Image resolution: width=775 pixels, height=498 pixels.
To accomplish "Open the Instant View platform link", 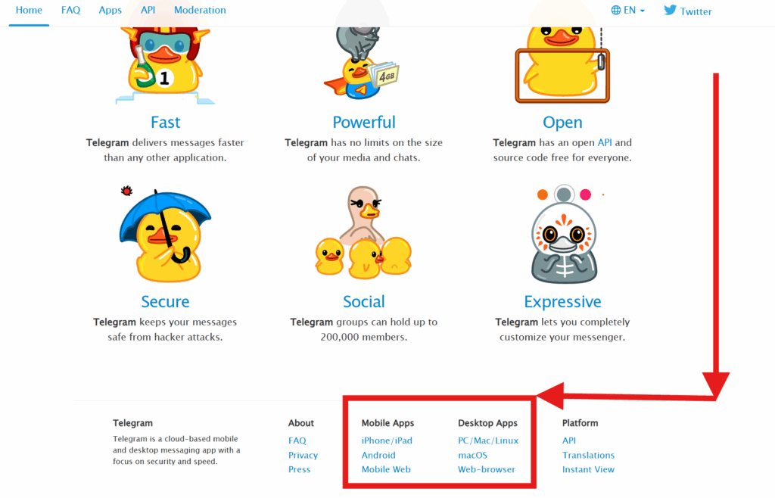I will point(588,469).
